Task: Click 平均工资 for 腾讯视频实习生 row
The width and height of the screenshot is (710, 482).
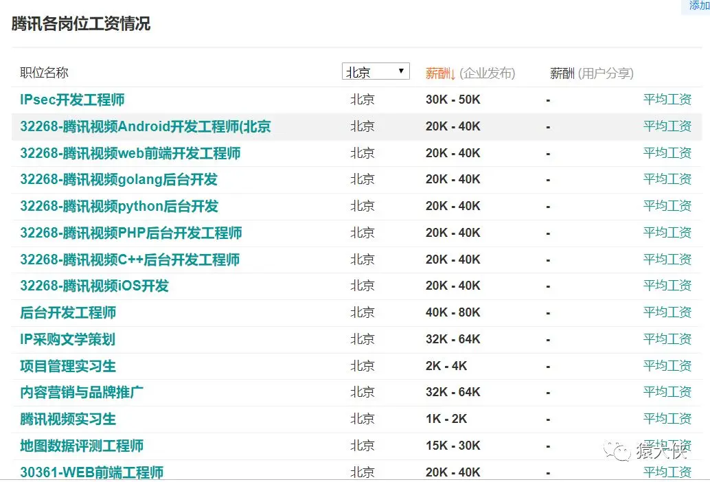Action: tap(667, 419)
